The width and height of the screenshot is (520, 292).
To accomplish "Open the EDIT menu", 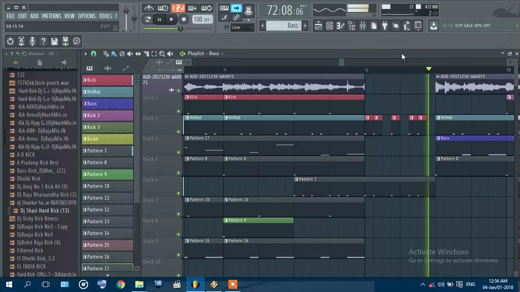I will tap(22, 16).
